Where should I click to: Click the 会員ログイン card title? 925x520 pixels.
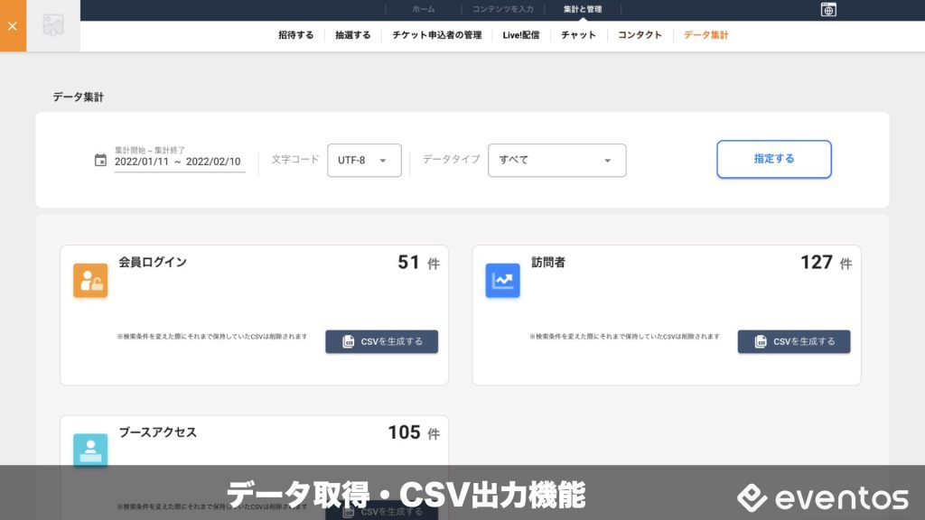point(153,263)
